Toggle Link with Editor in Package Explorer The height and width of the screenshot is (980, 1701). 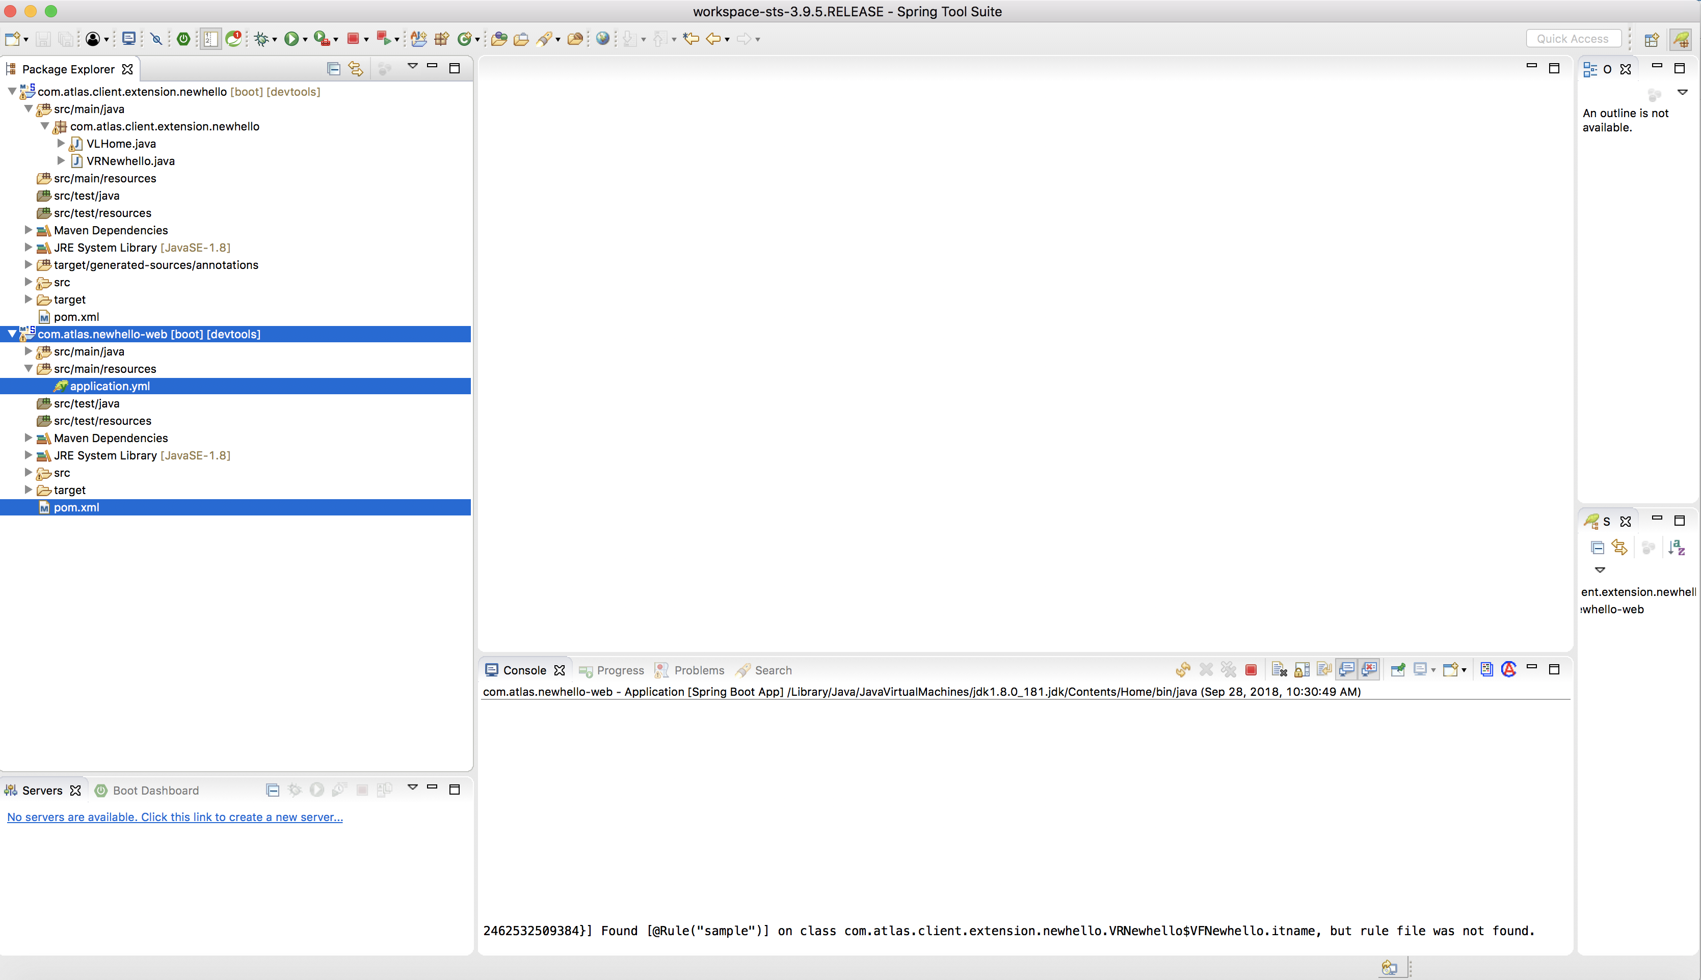(356, 69)
